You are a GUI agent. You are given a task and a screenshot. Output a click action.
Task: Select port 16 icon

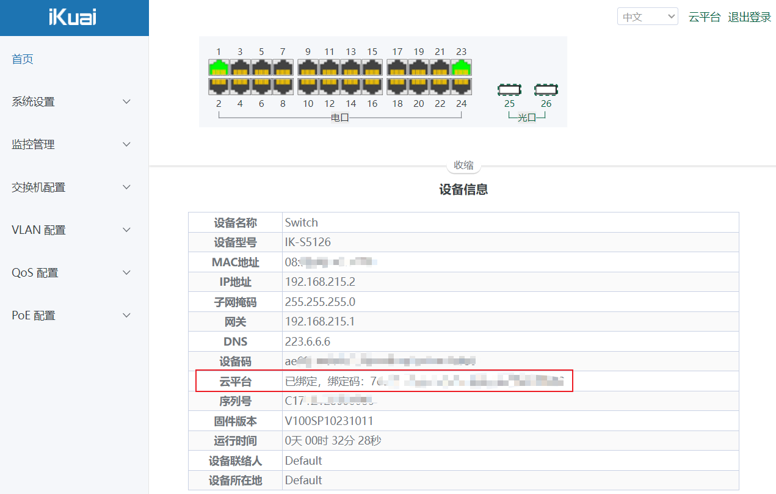tap(372, 86)
